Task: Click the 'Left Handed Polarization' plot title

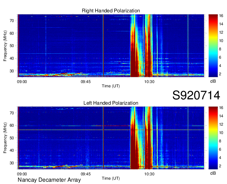Action: [x=111, y=103]
